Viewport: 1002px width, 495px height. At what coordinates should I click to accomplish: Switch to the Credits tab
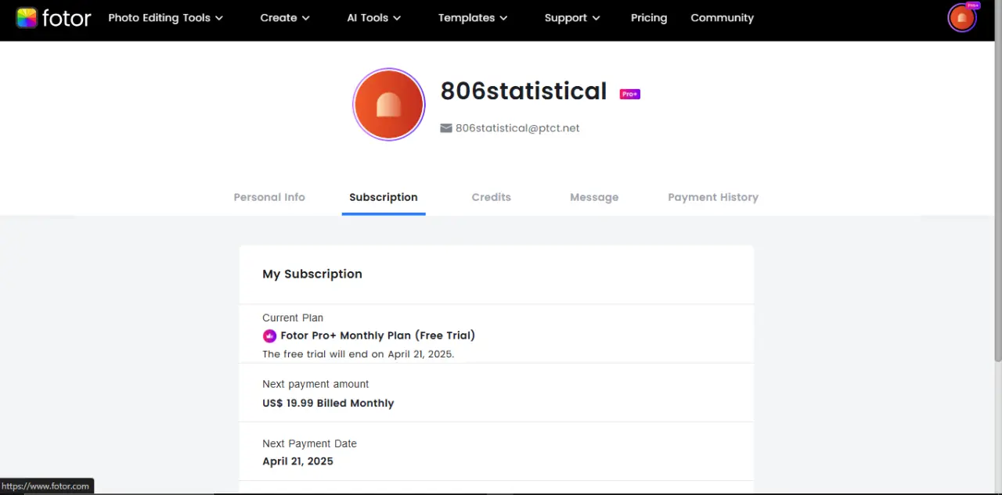point(492,197)
